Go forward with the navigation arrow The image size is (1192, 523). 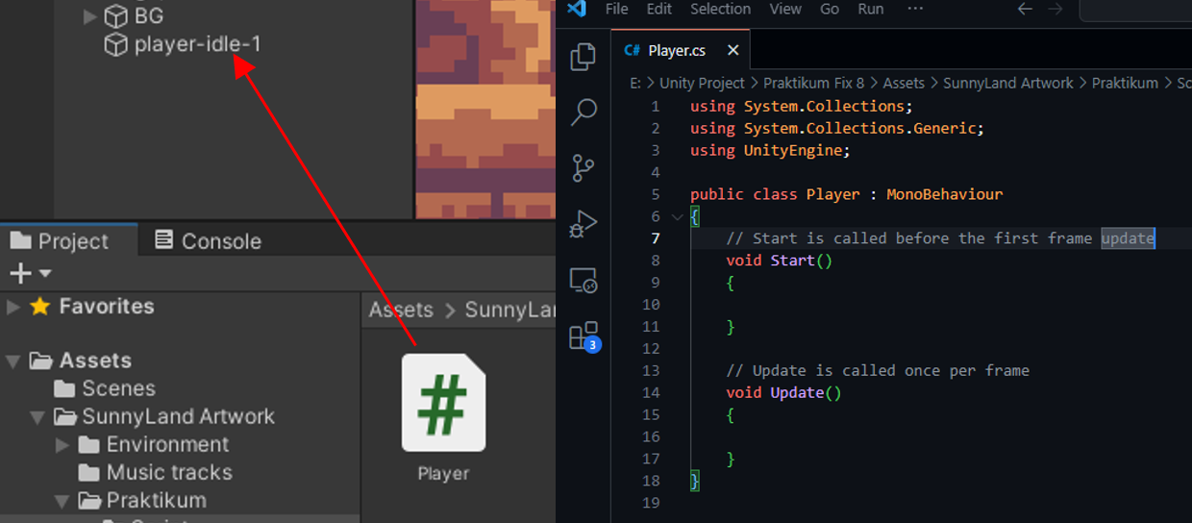tap(1055, 9)
